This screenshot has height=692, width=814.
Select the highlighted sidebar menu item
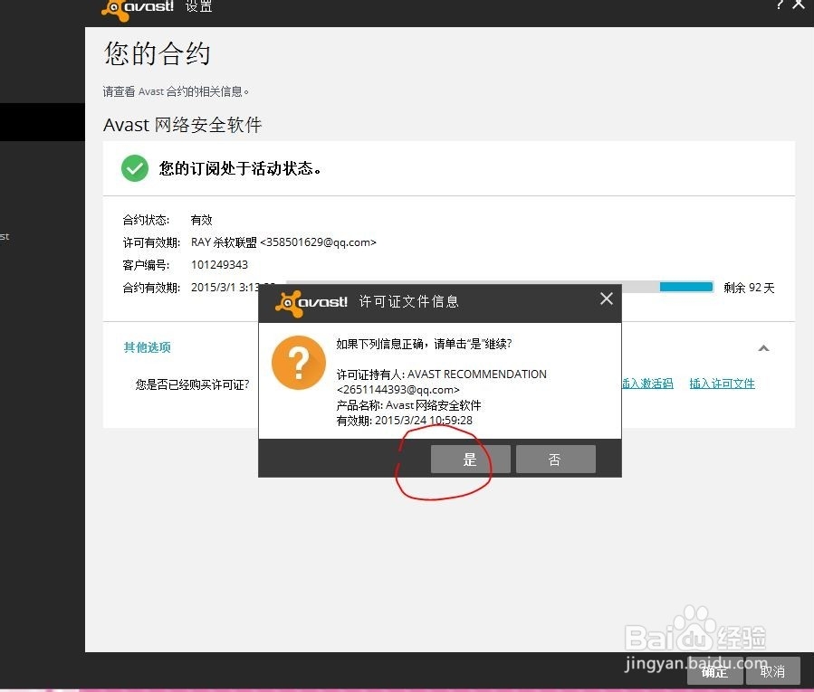pyautogui.click(x=42, y=122)
